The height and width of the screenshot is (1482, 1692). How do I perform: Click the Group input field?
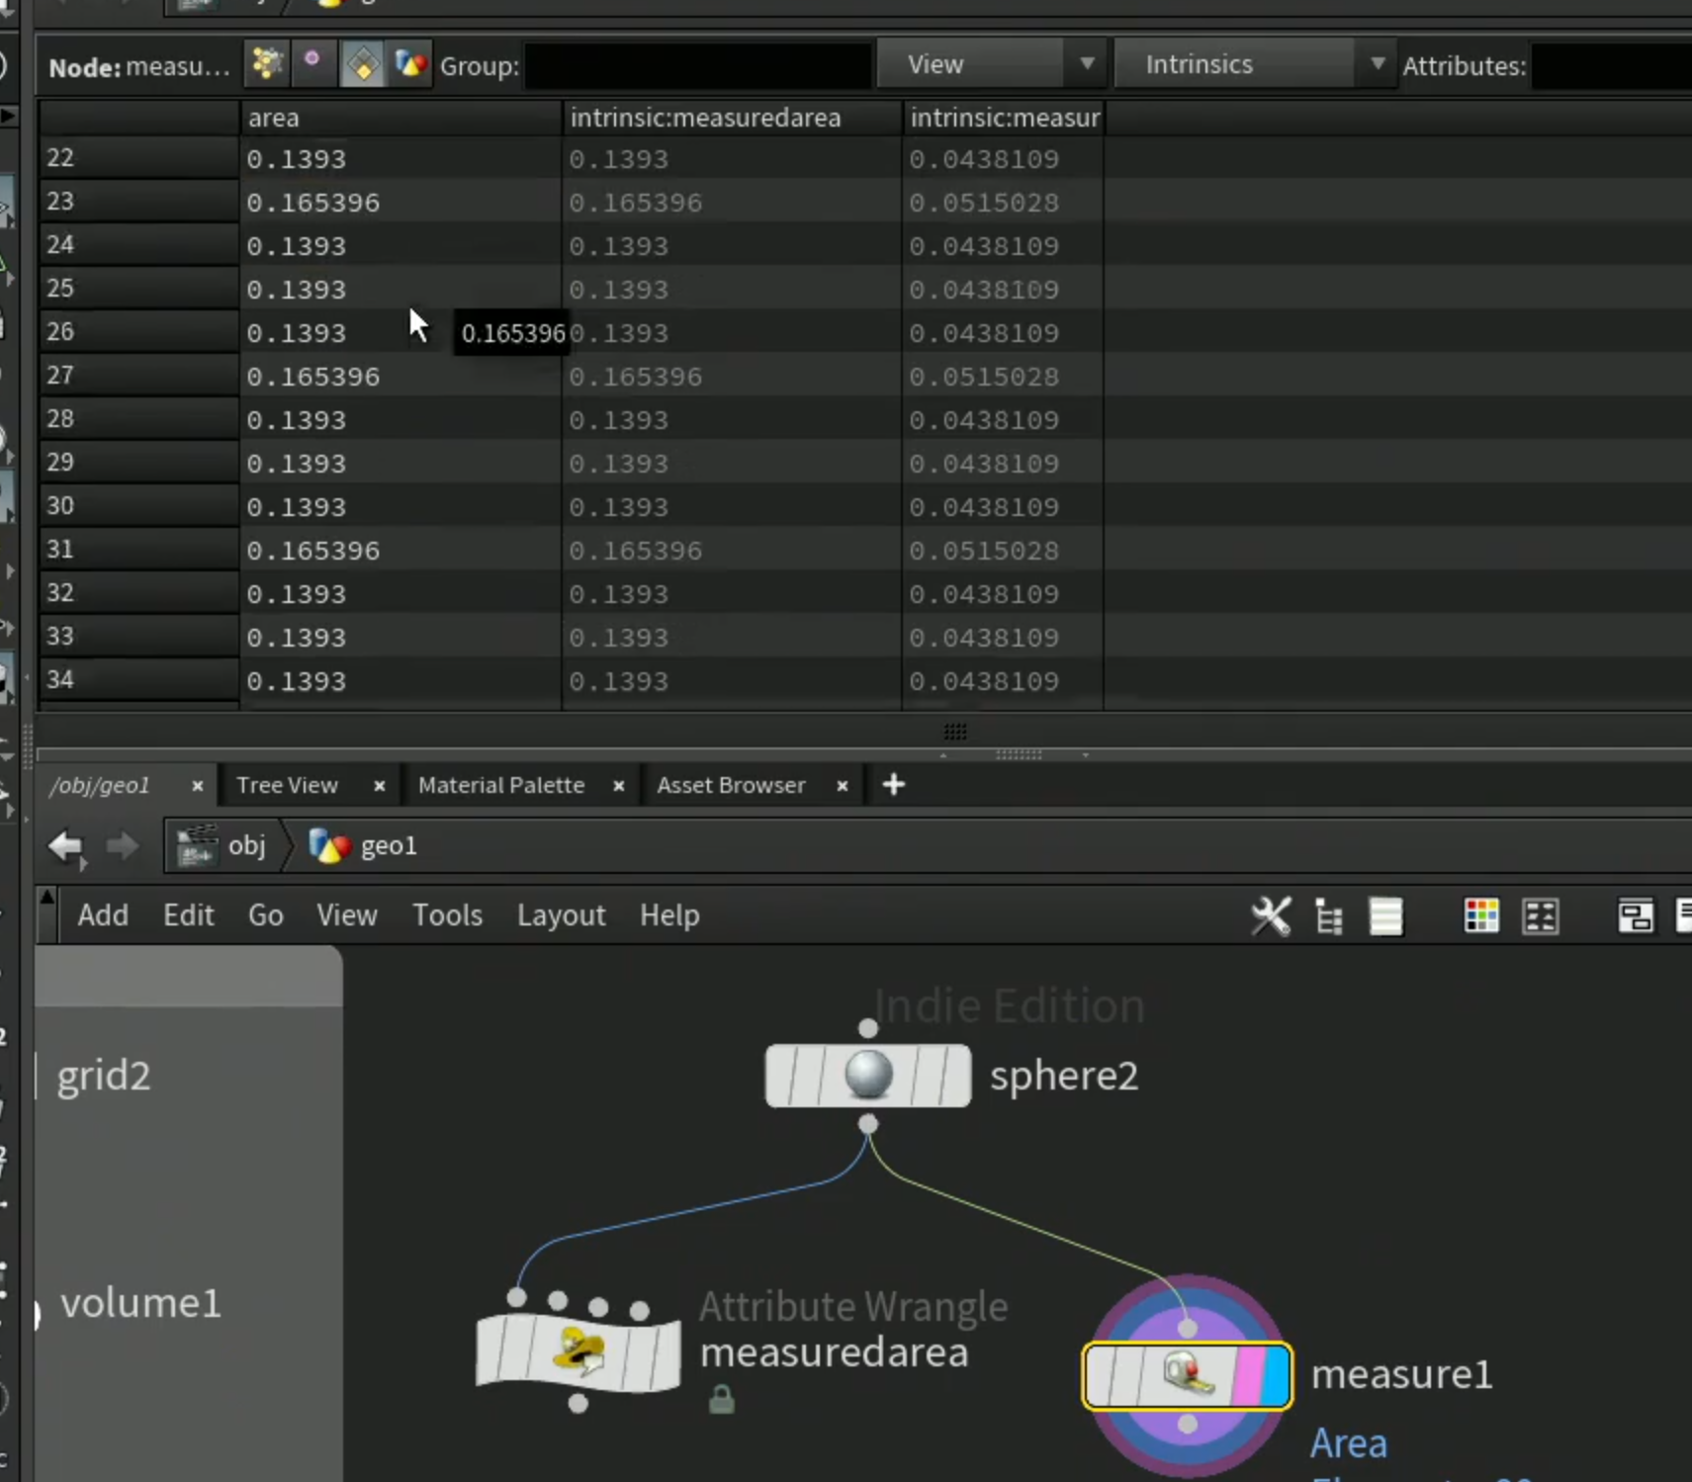(x=698, y=65)
